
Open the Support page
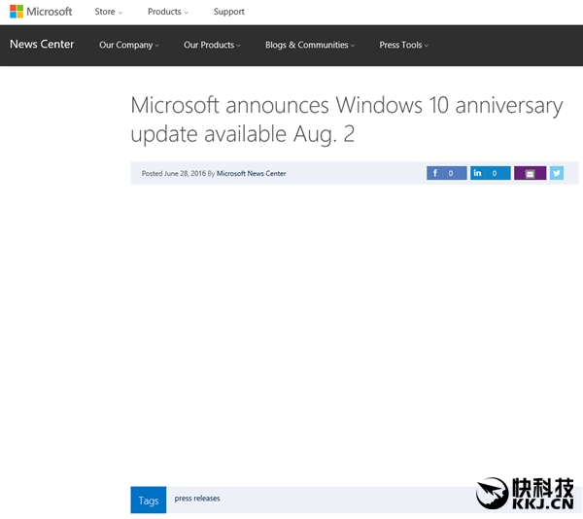pos(228,12)
